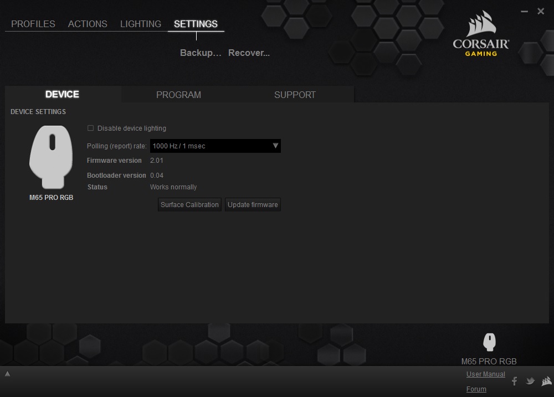Viewport: 554px width, 397px height.
Task: Open the PROGRAM sub-tab
Action: 178,95
